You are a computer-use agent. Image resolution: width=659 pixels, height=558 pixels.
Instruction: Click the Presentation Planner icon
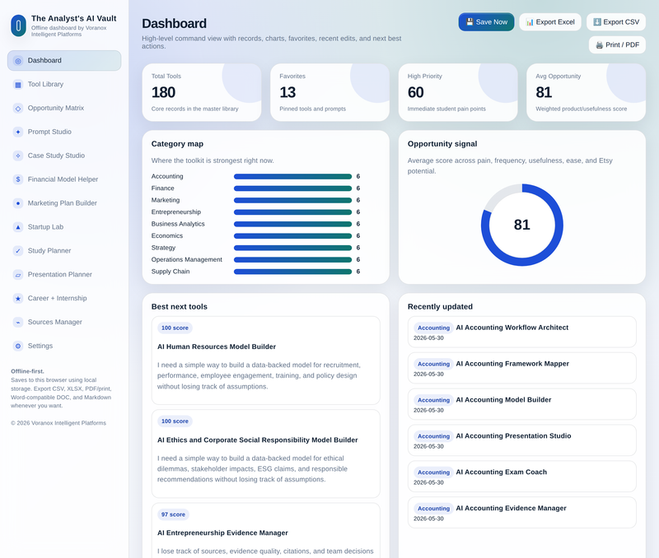point(18,275)
